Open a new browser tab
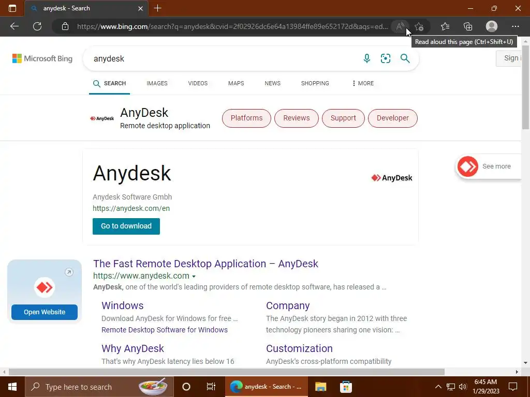The width and height of the screenshot is (530, 397). coord(157,8)
